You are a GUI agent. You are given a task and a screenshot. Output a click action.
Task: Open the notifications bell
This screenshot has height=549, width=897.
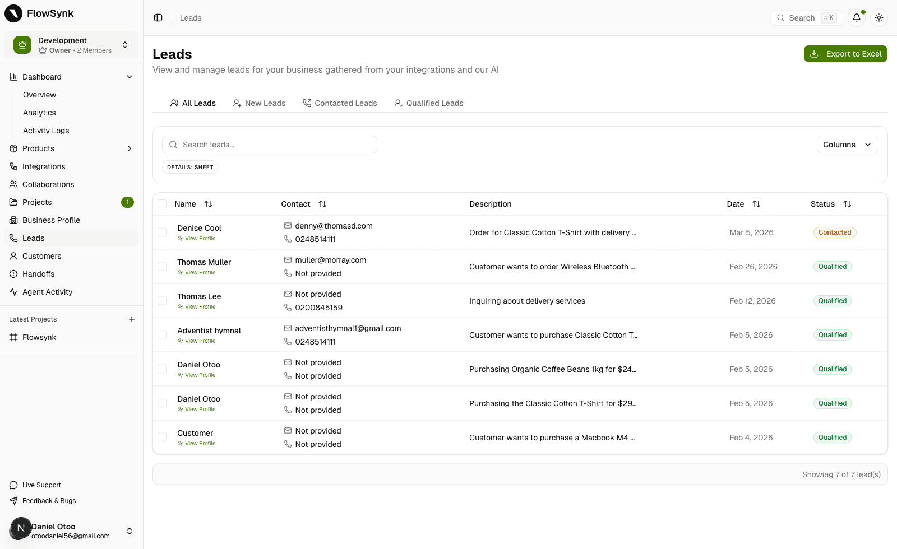pyautogui.click(x=856, y=18)
